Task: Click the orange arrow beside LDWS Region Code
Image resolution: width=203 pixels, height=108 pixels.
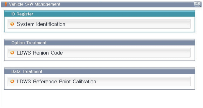Action: pyautogui.click(x=12, y=53)
